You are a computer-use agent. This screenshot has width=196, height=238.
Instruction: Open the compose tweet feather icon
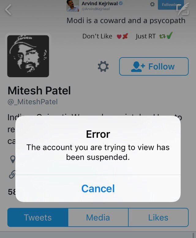(x=183, y=9)
